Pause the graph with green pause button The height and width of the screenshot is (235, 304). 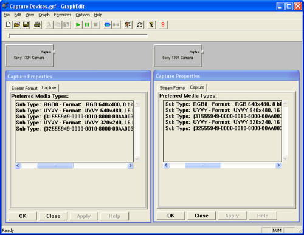87,25
